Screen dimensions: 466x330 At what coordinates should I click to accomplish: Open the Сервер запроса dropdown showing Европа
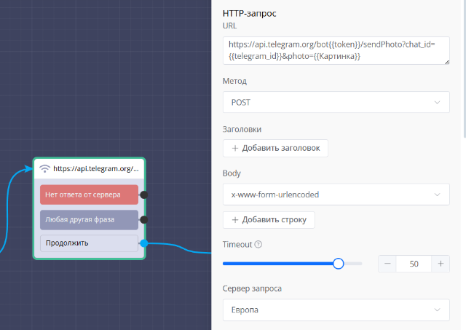coord(336,310)
